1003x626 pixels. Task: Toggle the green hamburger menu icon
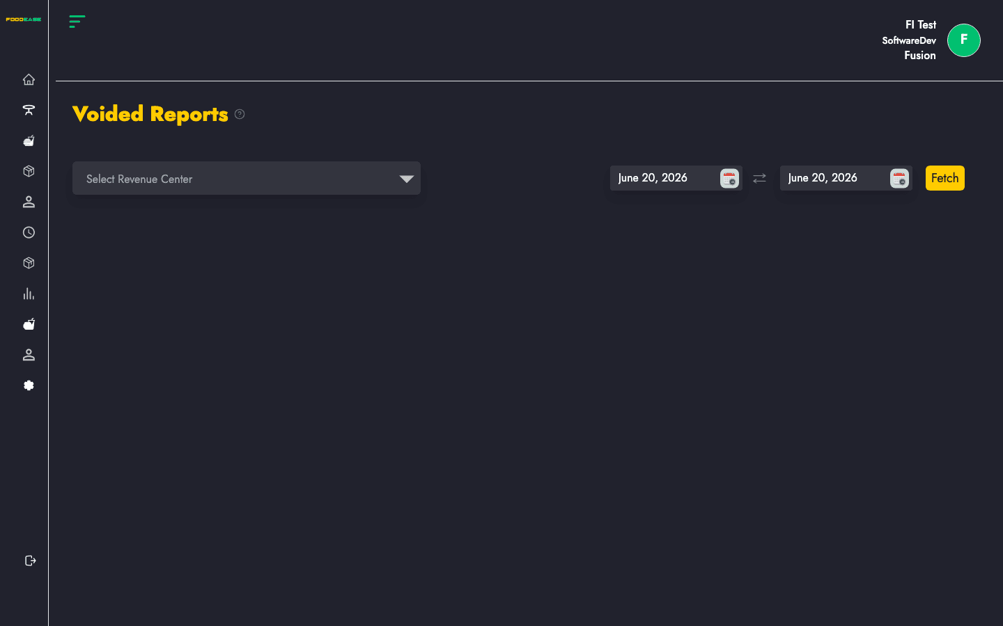pos(77,22)
